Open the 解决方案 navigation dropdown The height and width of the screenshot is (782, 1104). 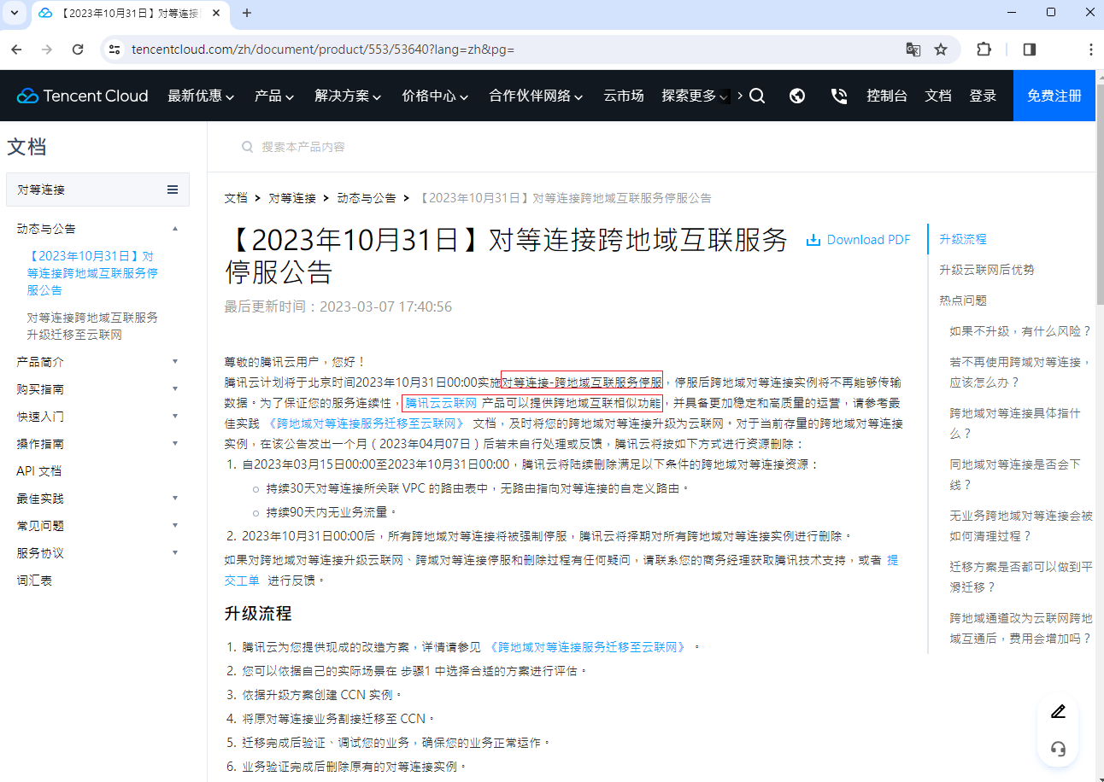(347, 96)
